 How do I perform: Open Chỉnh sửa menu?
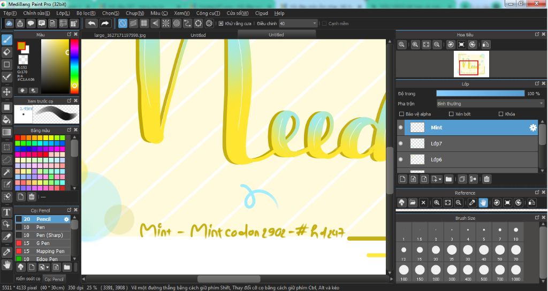coord(36,13)
